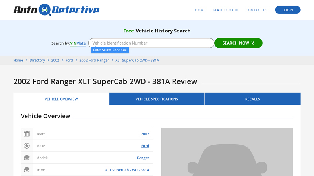Image resolution: width=314 pixels, height=176 pixels.
Task: Switch to the Vehicle Specifications tab
Action: [x=157, y=99]
